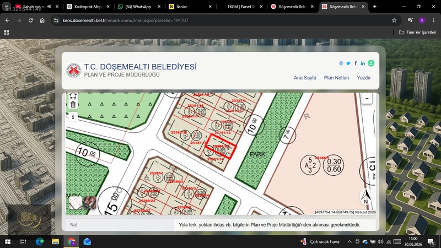Open Task View on the taskbar
The width and height of the screenshot is (441, 248).
pos(23,242)
